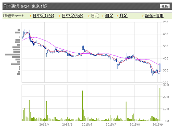
Task: Click the orange arrow before 証金・信用
Action: coord(143,16)
